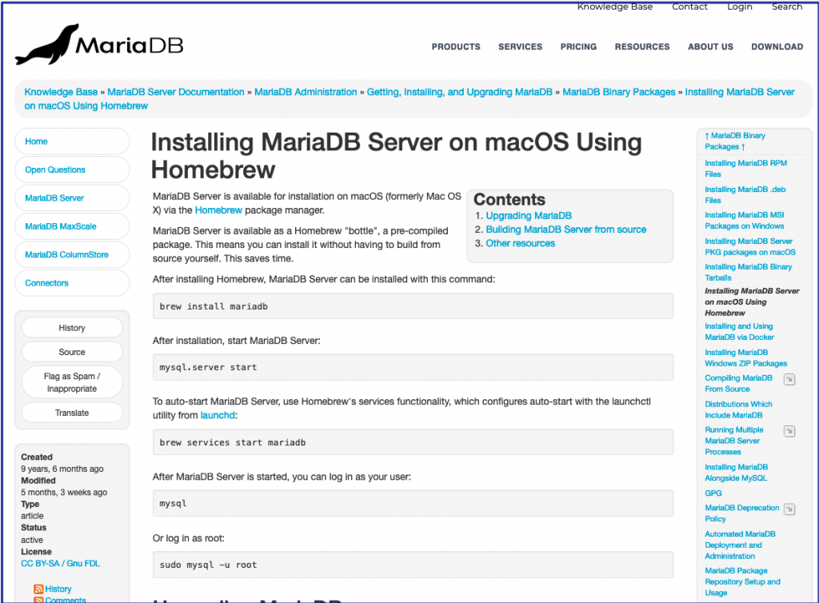Click the 'sudo mysql -u root' code block
Image resolution: width=819 pixels, height=603 pixels.
coord(413,565)
